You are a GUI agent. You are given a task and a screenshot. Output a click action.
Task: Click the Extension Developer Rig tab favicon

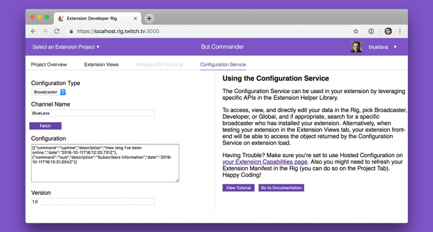[x=61, y=18]
